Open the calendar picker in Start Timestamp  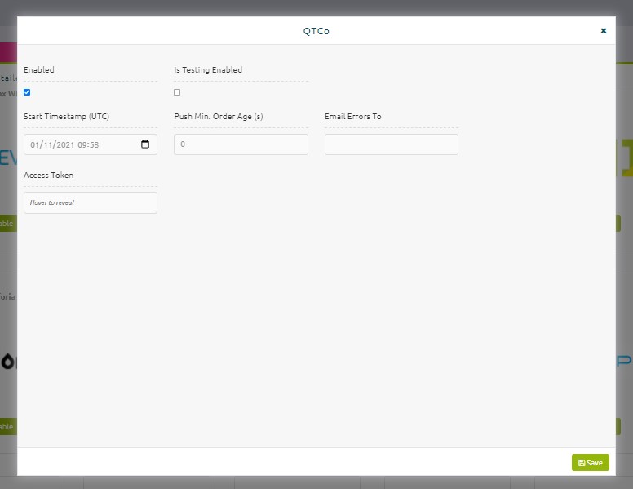coord(145,144)
